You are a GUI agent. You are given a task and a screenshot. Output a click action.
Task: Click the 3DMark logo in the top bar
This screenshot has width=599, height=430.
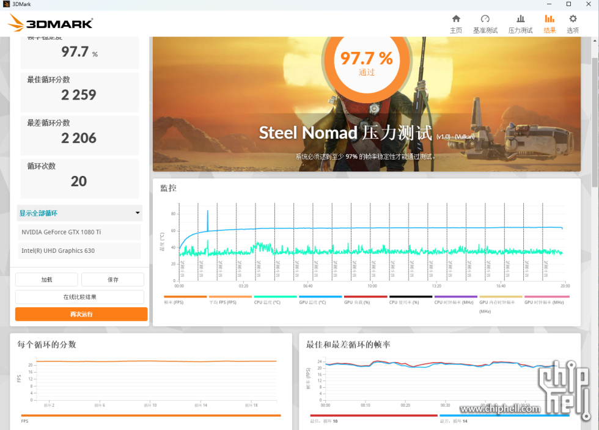(x=51, y=23)
